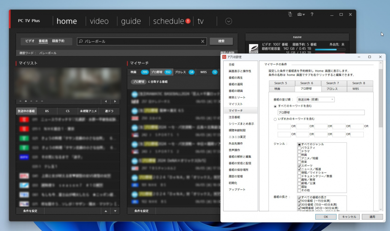Click the 検索 search button

pos(221,41)
